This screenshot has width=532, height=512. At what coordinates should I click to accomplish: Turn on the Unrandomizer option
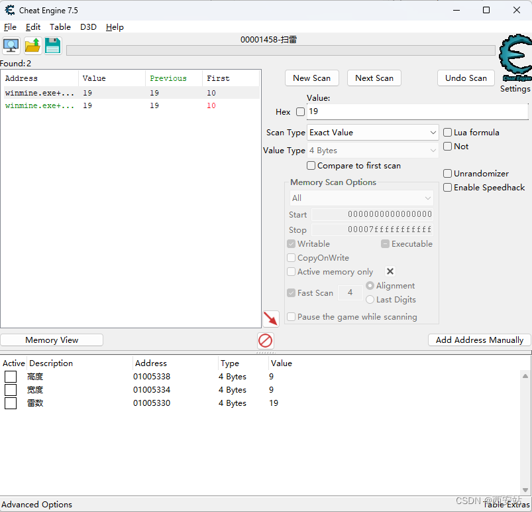point(447,174)
